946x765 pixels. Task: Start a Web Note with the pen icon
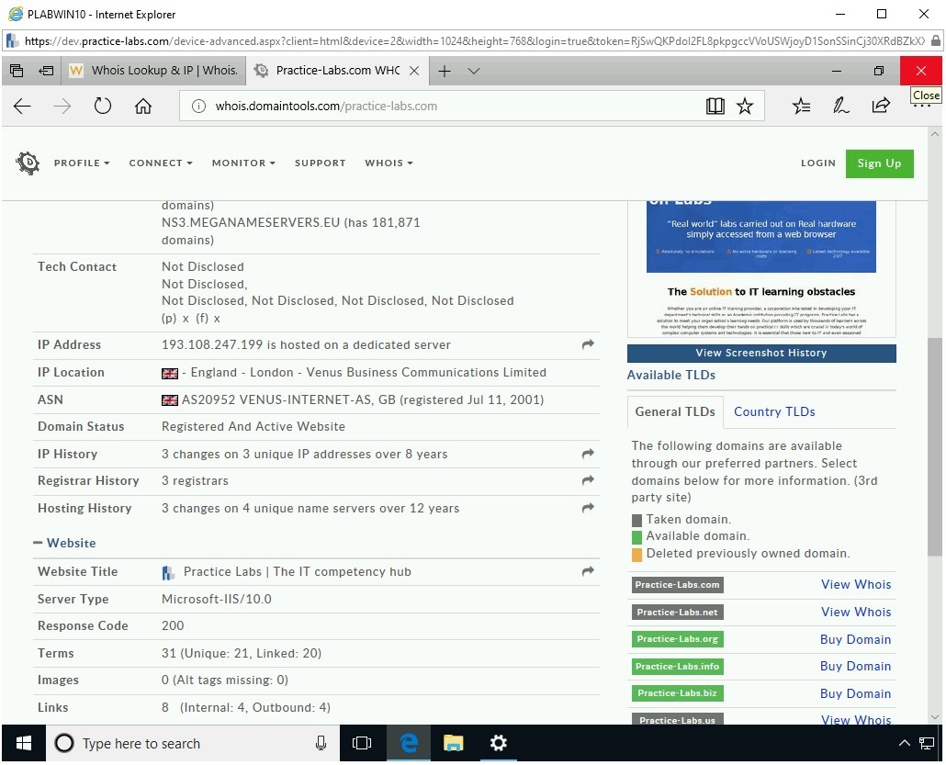click(x=840, y=106)
